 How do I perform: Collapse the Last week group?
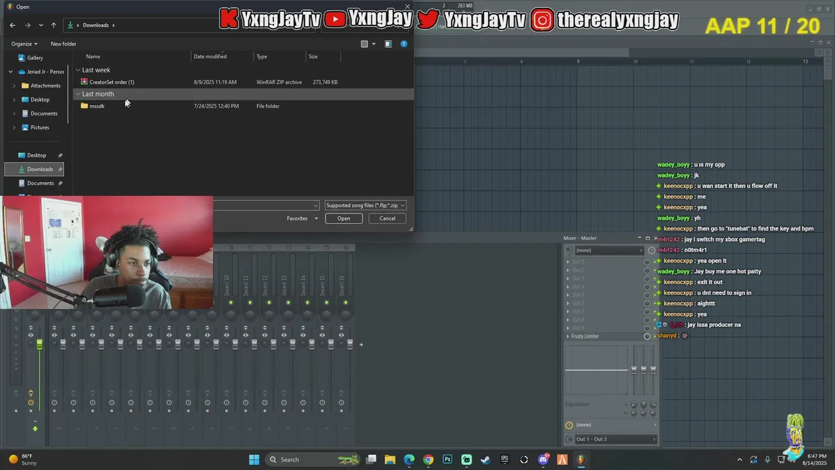[78, 70]
